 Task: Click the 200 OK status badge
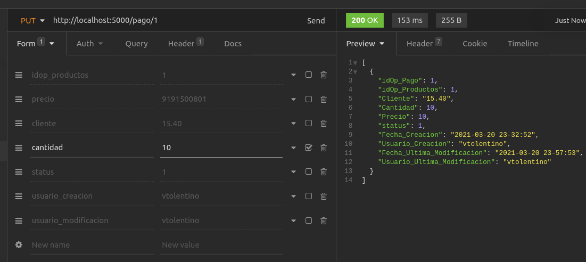[x=365, y=20]
